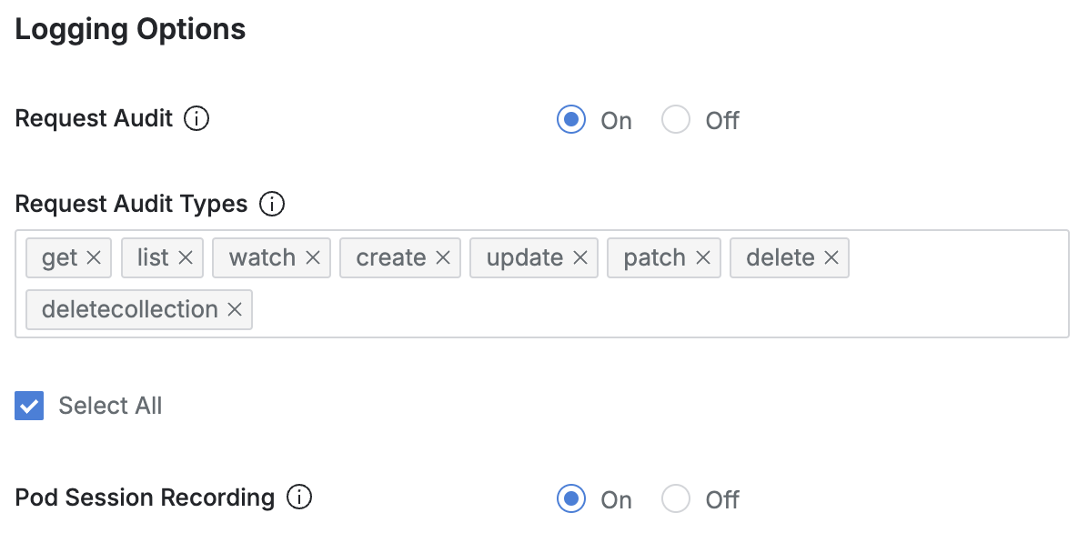Click the 'Logging Options' heading

pos(130,29)
